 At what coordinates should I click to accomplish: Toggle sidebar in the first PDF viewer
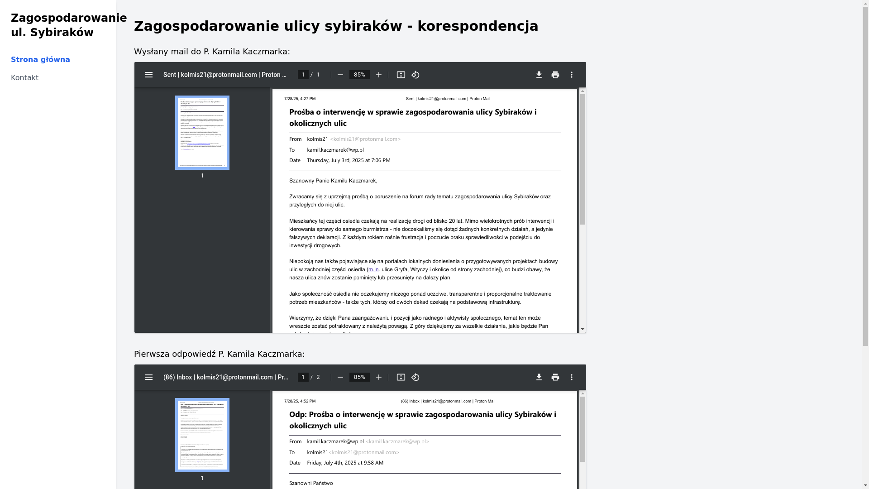149,75
